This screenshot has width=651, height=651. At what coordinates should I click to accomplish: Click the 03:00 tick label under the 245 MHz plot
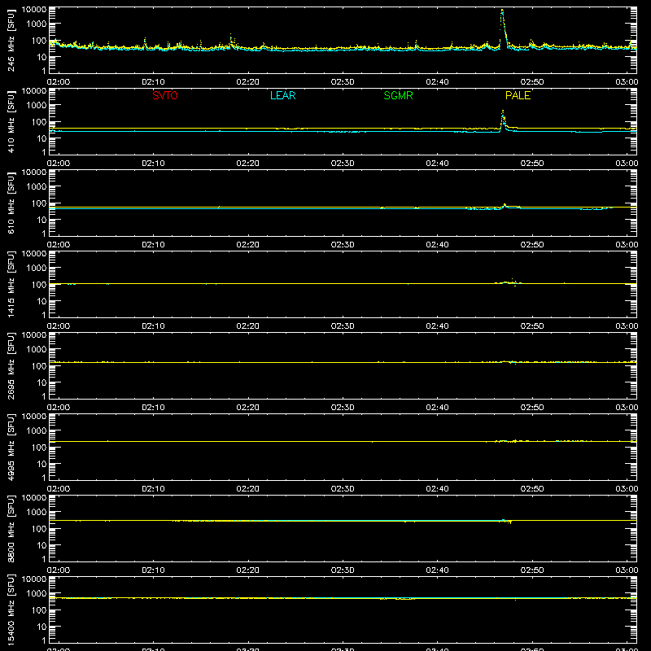click(x=627, y=82)
